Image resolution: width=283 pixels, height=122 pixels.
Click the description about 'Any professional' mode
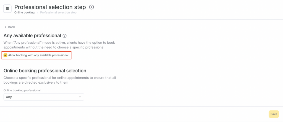tap(59, 45)
